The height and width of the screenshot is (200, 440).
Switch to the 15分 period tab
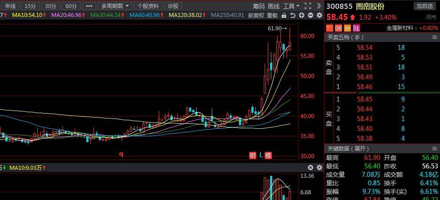click(x=30, y=6)
